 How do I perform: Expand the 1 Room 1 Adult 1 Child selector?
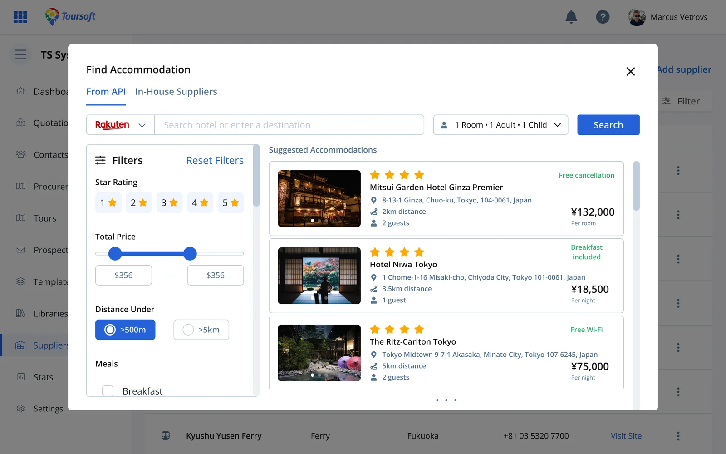point(500,125)
